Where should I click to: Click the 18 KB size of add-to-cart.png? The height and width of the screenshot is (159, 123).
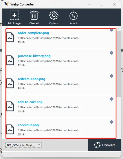click(21, 112)
